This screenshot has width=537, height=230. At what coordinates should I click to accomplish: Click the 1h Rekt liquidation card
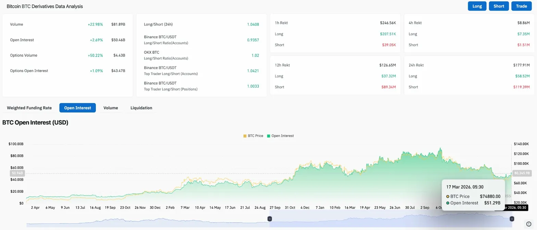pyautogui.click(x=335, y=34)
